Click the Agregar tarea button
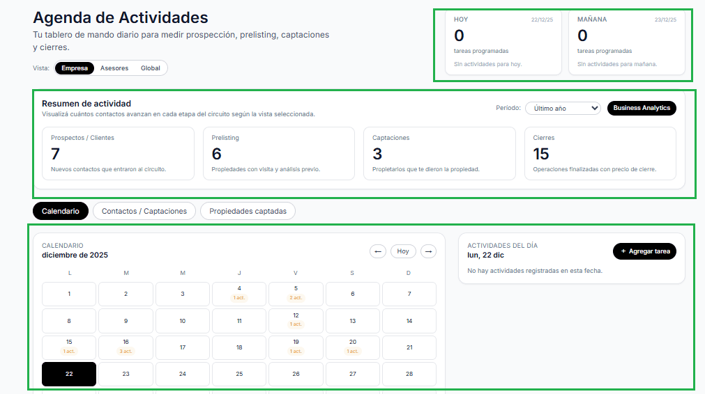The height and width of the screenshot is (394, 705). 644,251
